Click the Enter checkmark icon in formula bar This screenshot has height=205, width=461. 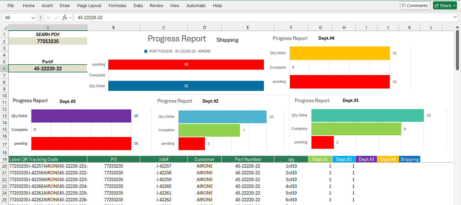(x=56, y=18)
